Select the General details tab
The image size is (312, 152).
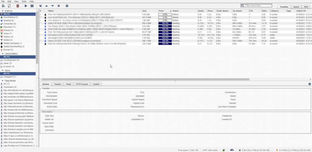click(x=46, y=84)
